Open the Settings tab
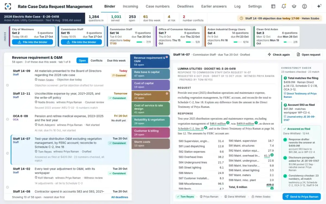 tap(255, 6)
